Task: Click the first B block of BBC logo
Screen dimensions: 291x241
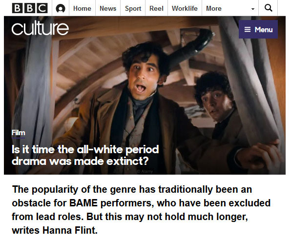Action: (x=17, y=8)
